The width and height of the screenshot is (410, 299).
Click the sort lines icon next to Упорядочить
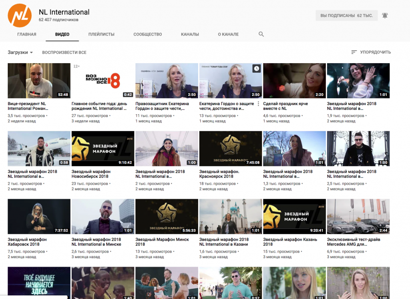[x=354, y=52]
